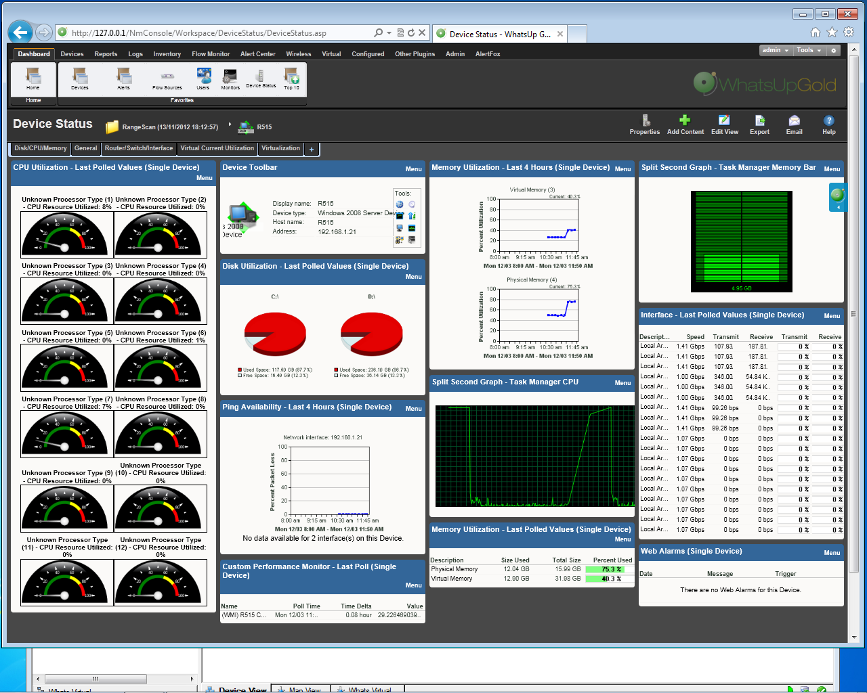
Task: Open Menu for Interface Last Polled Values
Action: [832, 316]
